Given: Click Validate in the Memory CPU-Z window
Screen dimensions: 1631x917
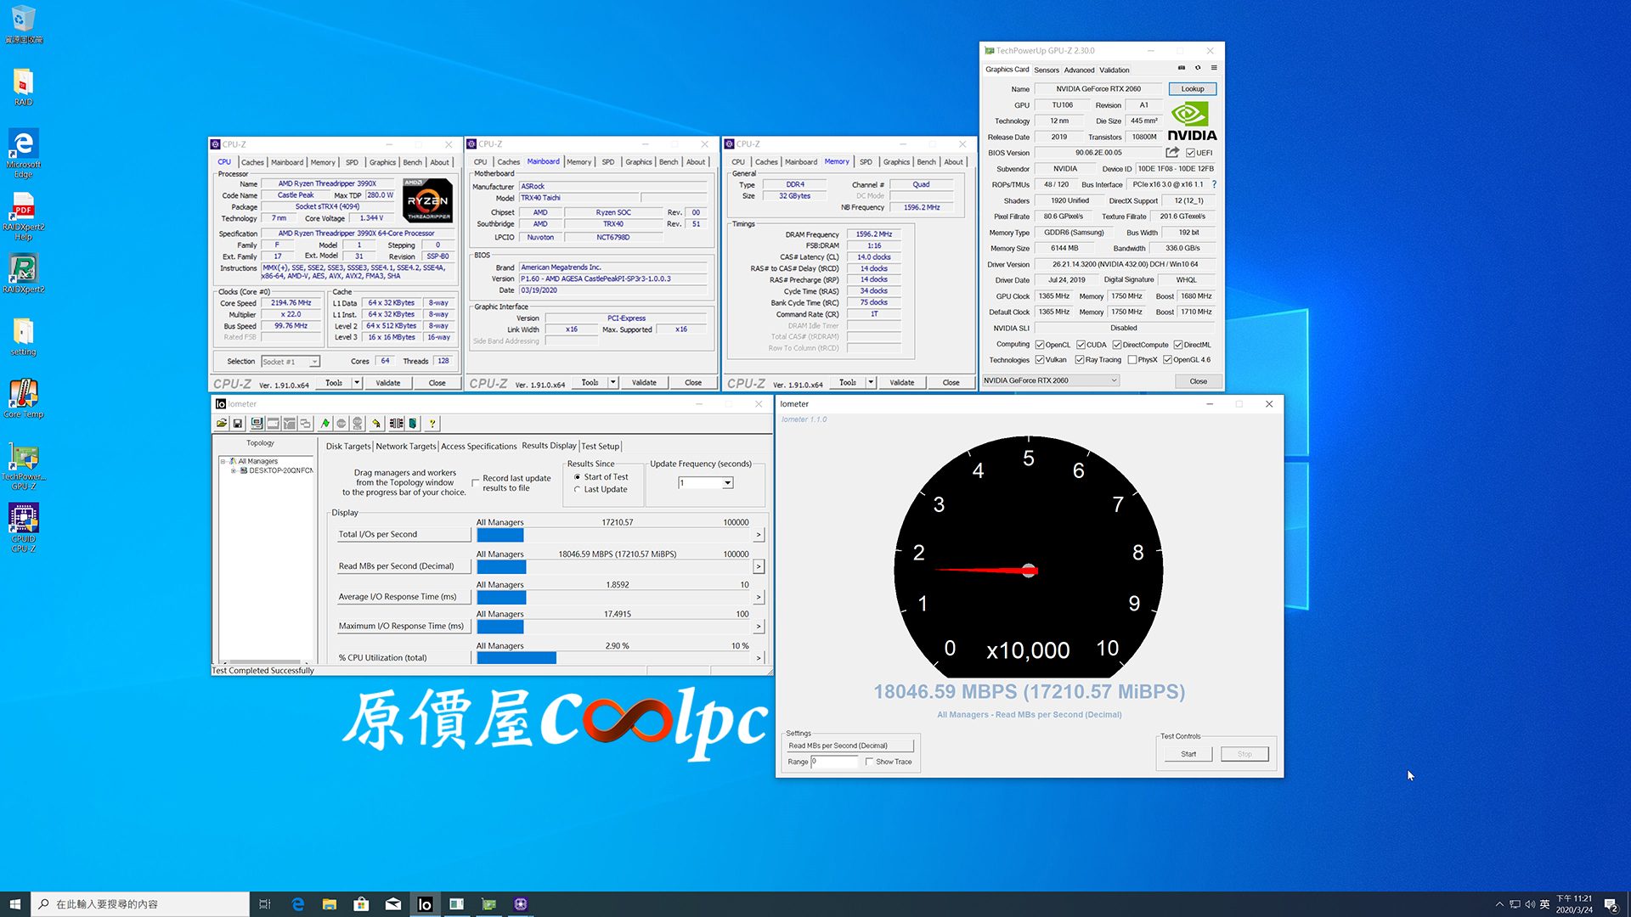Looking at the screenshot, I should point(902,383).
